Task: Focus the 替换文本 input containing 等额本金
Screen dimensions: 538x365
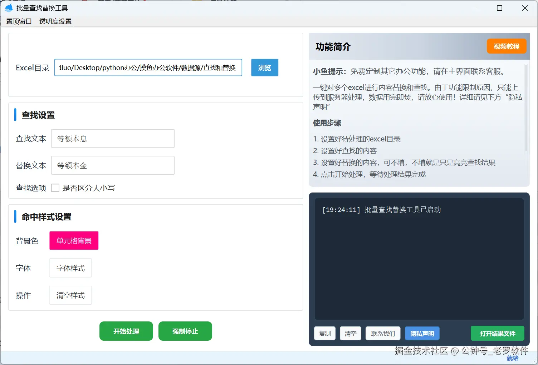Action: click(113, 165)
